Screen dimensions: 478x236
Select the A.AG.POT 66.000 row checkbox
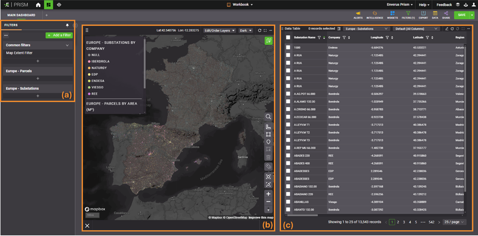288,94
